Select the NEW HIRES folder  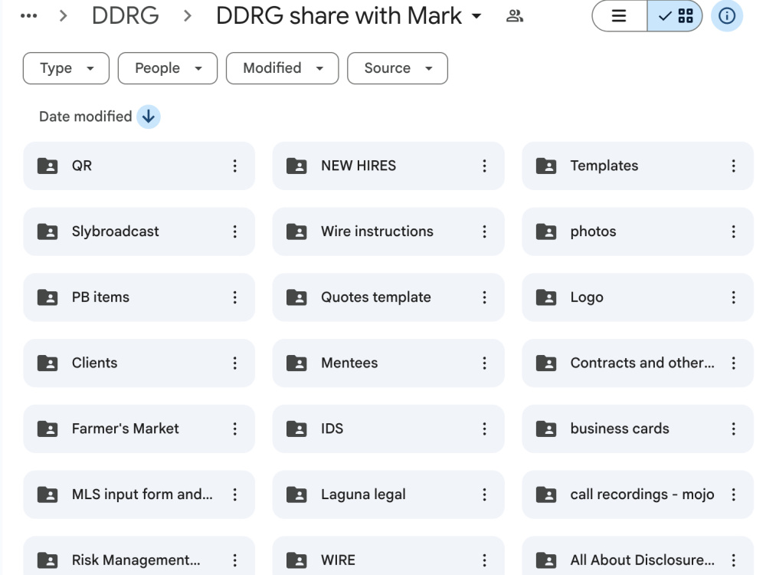pos(388,166)
